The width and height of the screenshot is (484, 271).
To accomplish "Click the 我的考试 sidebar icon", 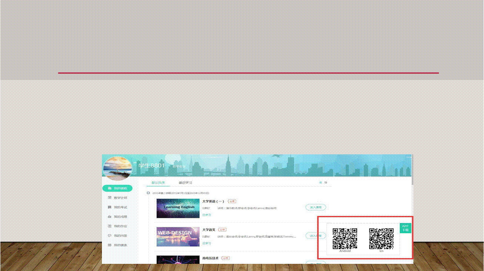I will 109,207.
